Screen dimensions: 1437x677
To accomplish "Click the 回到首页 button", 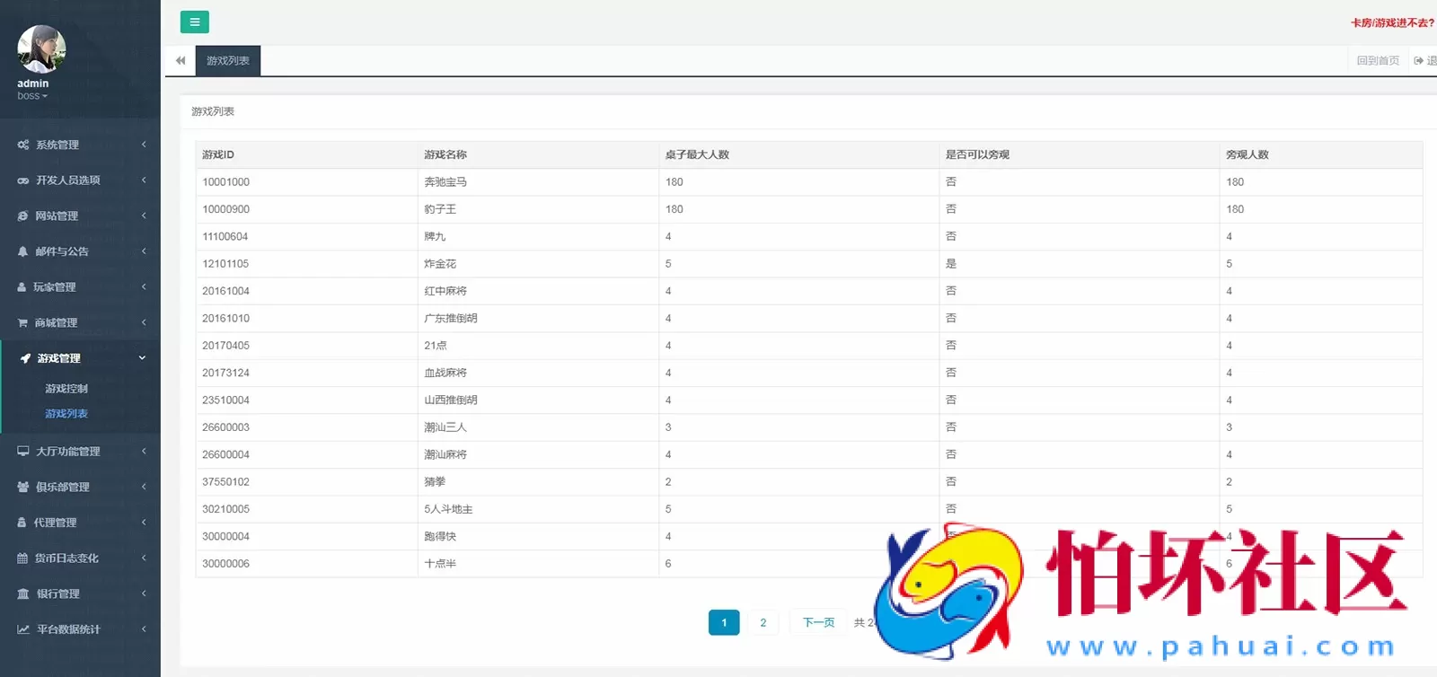I will [x=1378, y=61].
